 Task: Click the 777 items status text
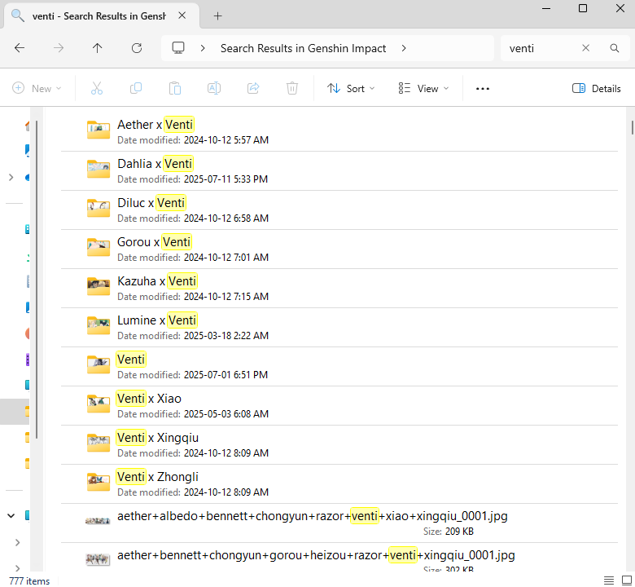[29, 581]
